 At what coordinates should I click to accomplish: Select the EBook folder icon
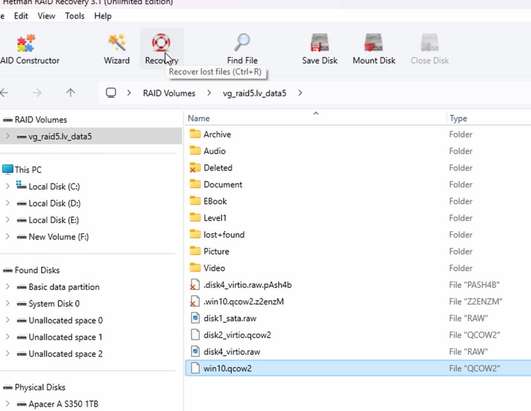[195, 201]
